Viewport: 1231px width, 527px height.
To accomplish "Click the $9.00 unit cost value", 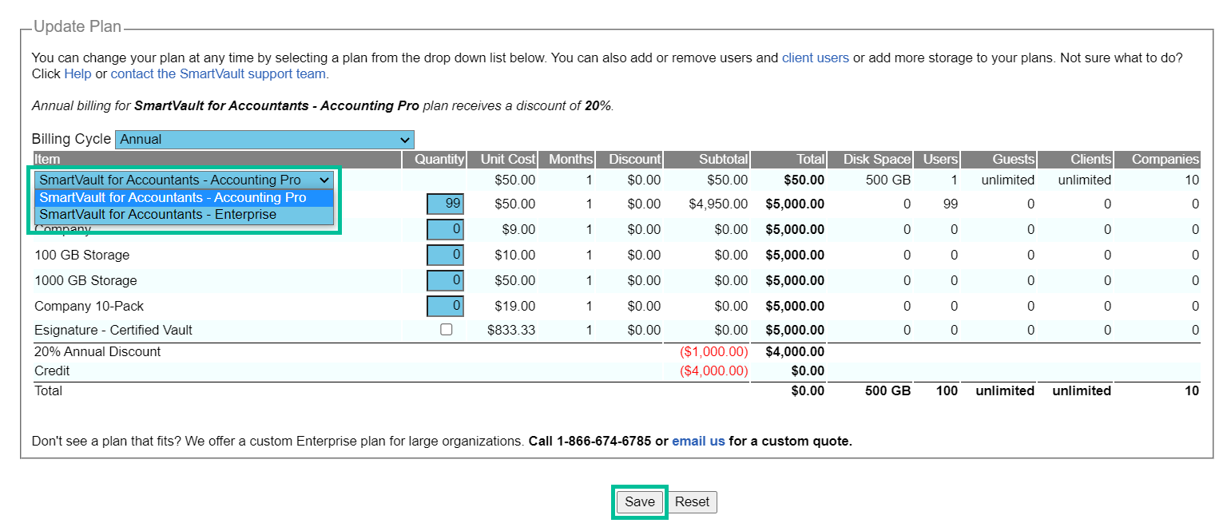I will [519, 230].
